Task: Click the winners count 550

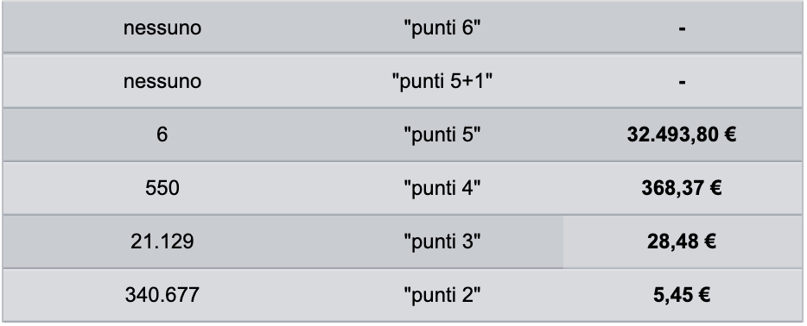Action: coord(162,188)
